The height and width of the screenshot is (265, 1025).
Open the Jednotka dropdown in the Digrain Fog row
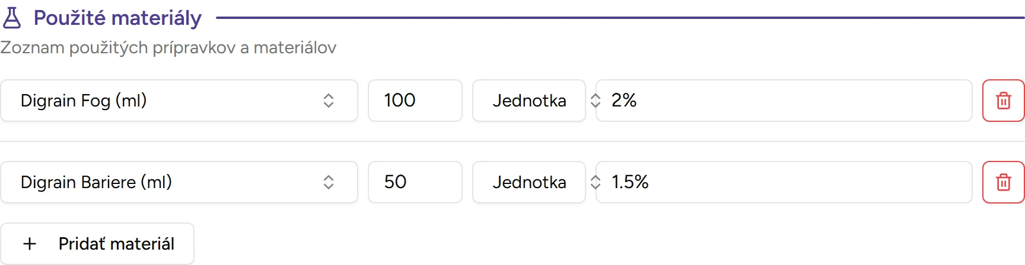[529, 101]
